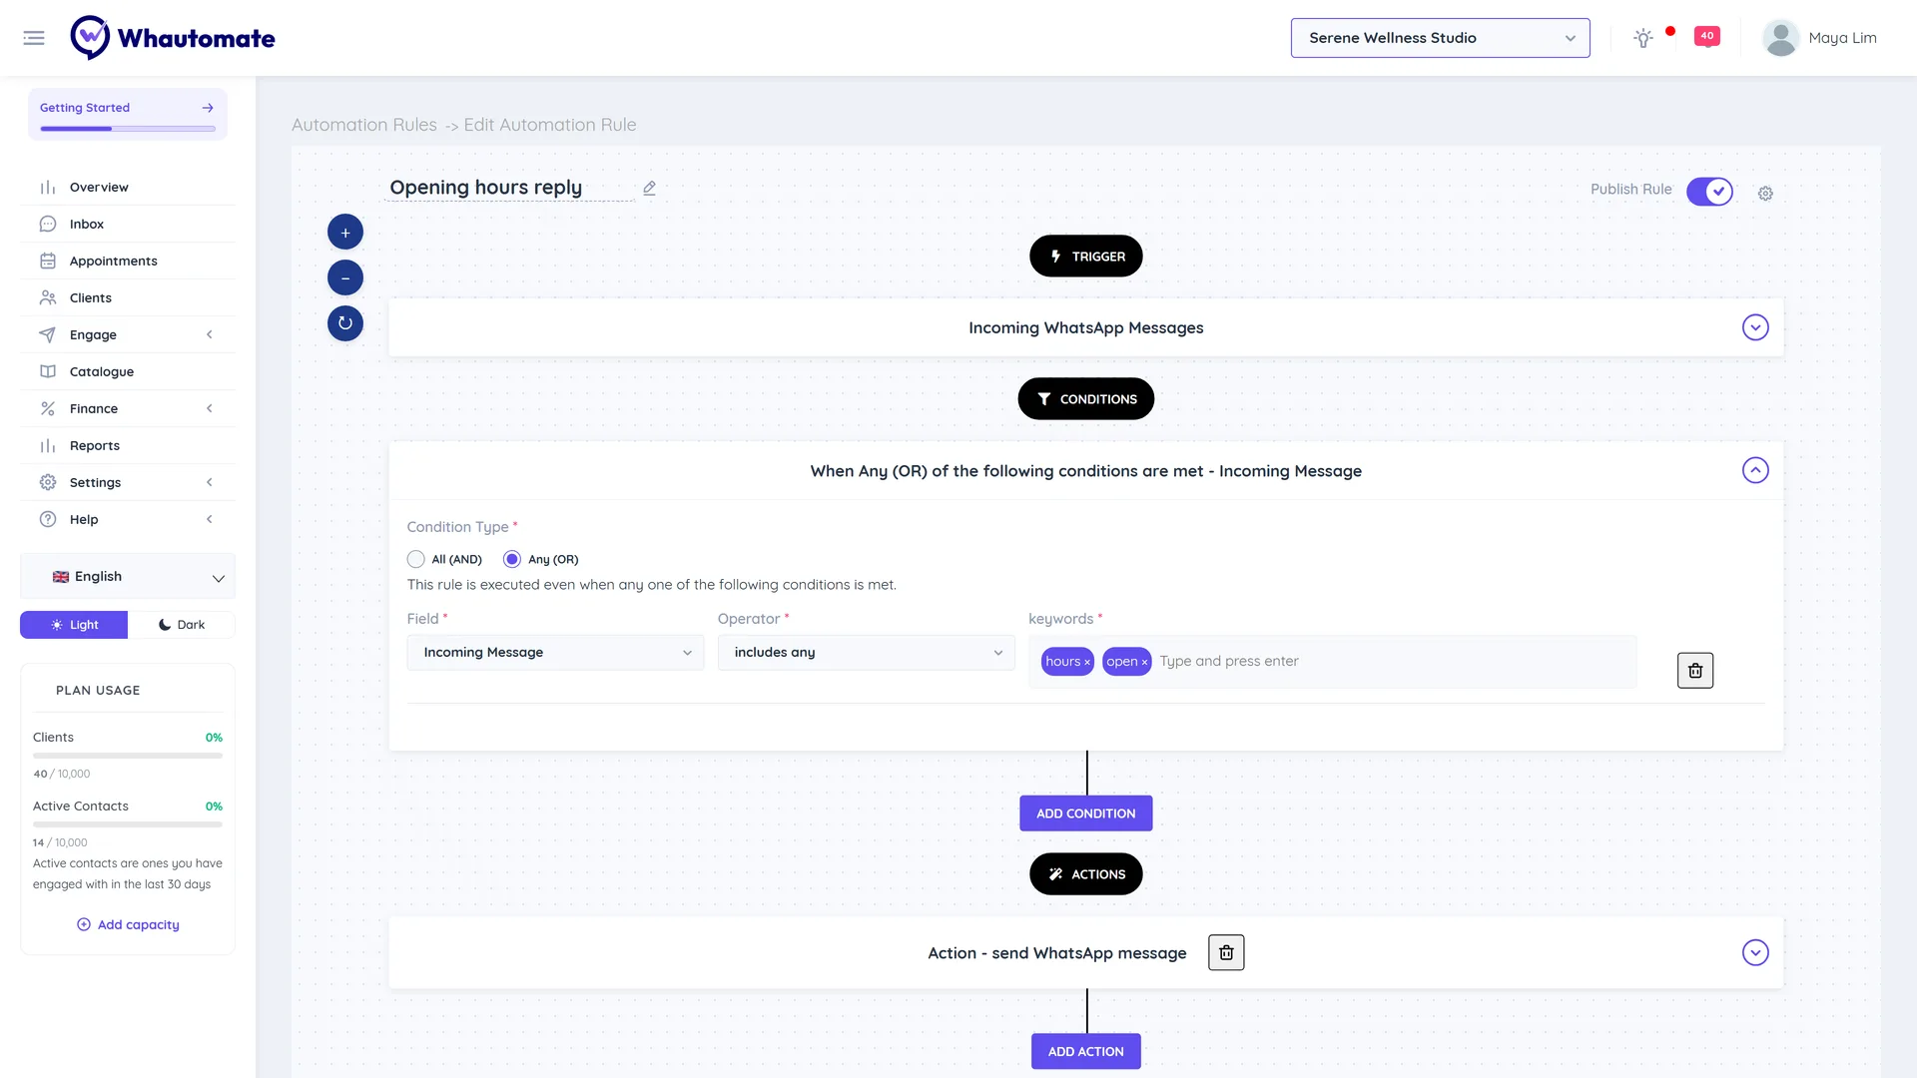Click the Reports chart icon
Viewport: 1917px width, 1078px height.
[48, 446]
